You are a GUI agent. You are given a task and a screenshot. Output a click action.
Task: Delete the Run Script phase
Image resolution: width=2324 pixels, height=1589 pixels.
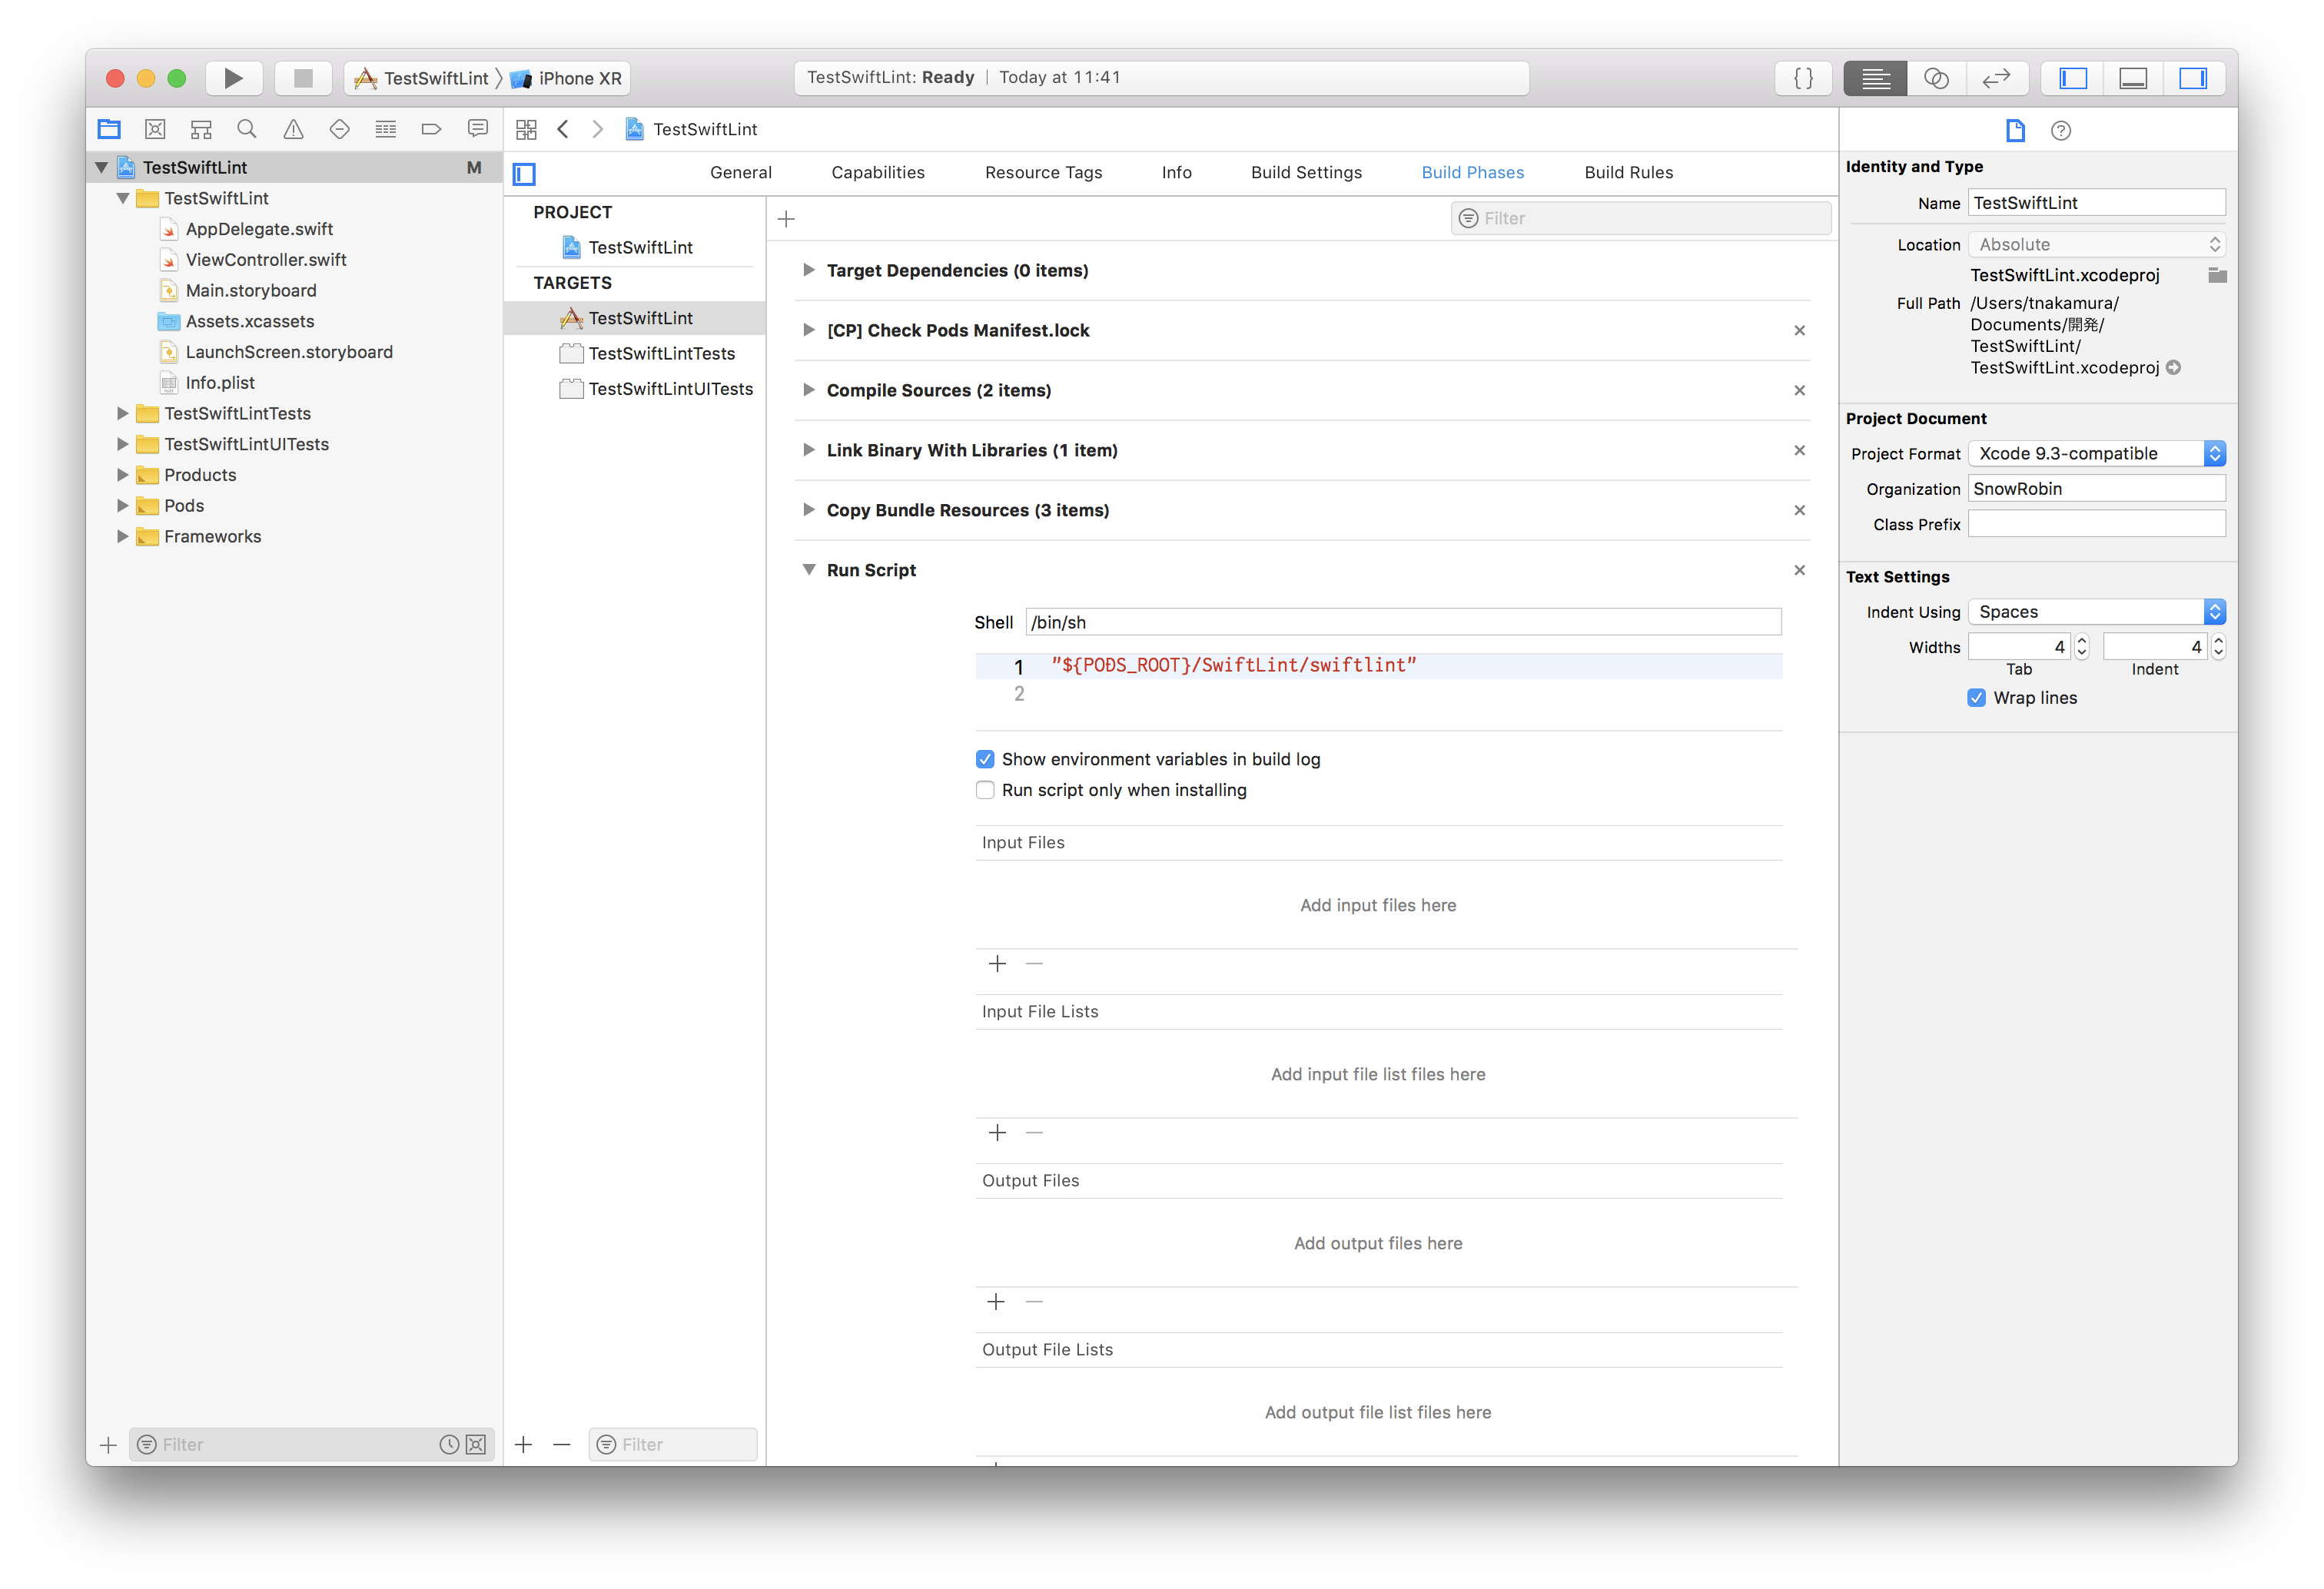coord(1799,570)
